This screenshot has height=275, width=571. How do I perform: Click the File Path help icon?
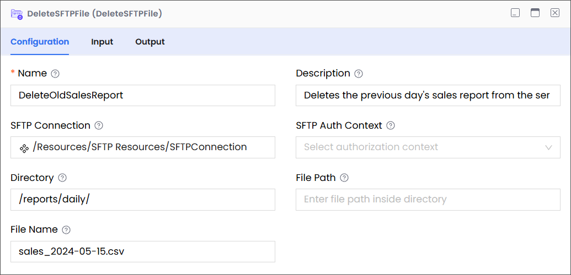pyautogui.click(x=344, y=178)
